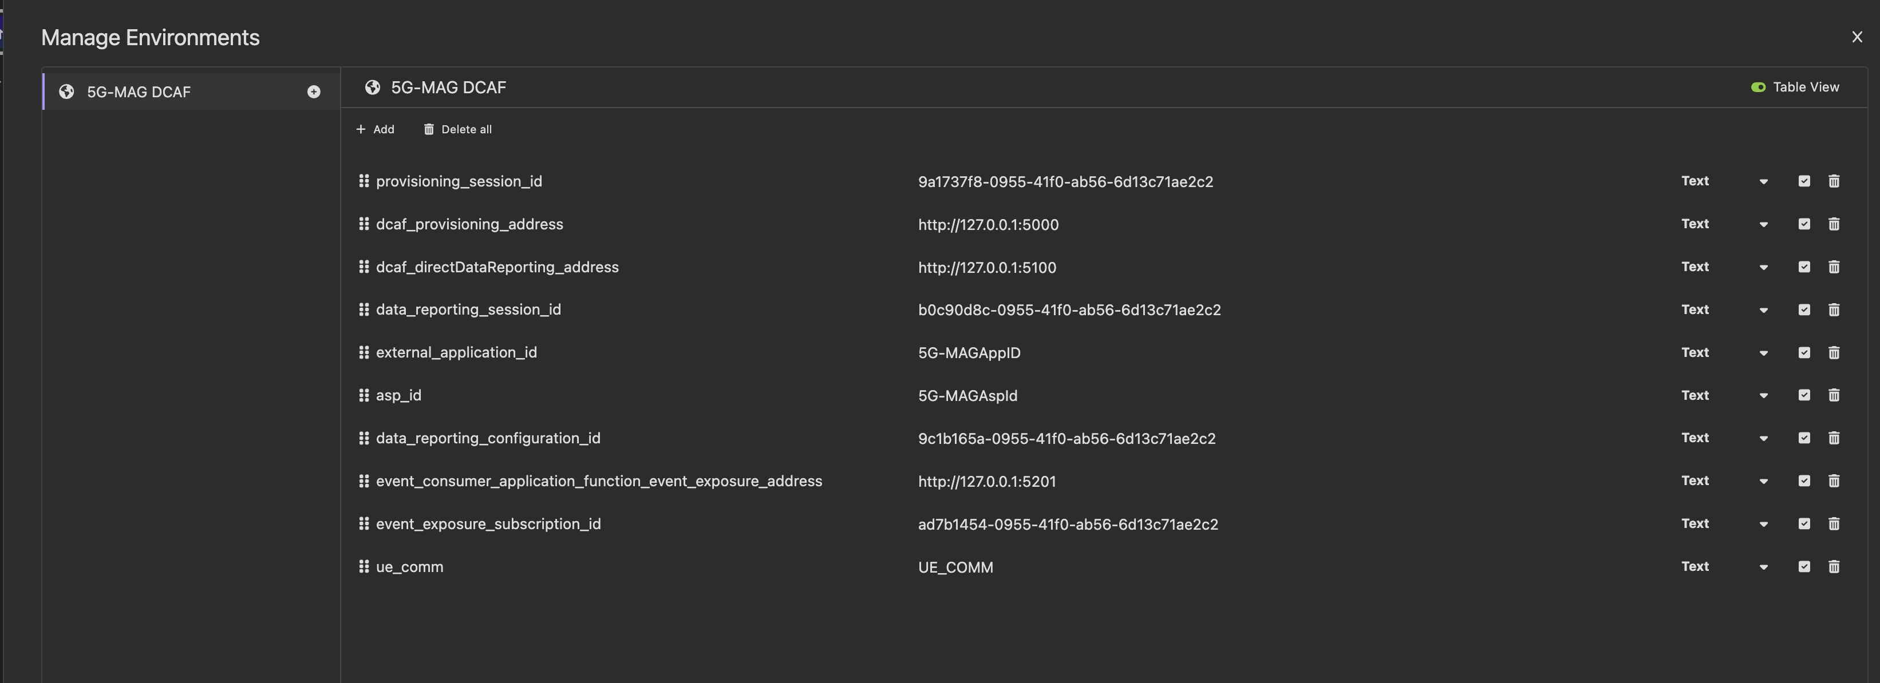Click Delete all button

(457, 129)
